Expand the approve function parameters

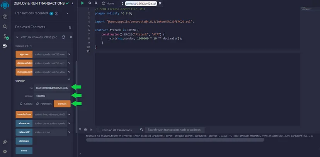point(69,54)
